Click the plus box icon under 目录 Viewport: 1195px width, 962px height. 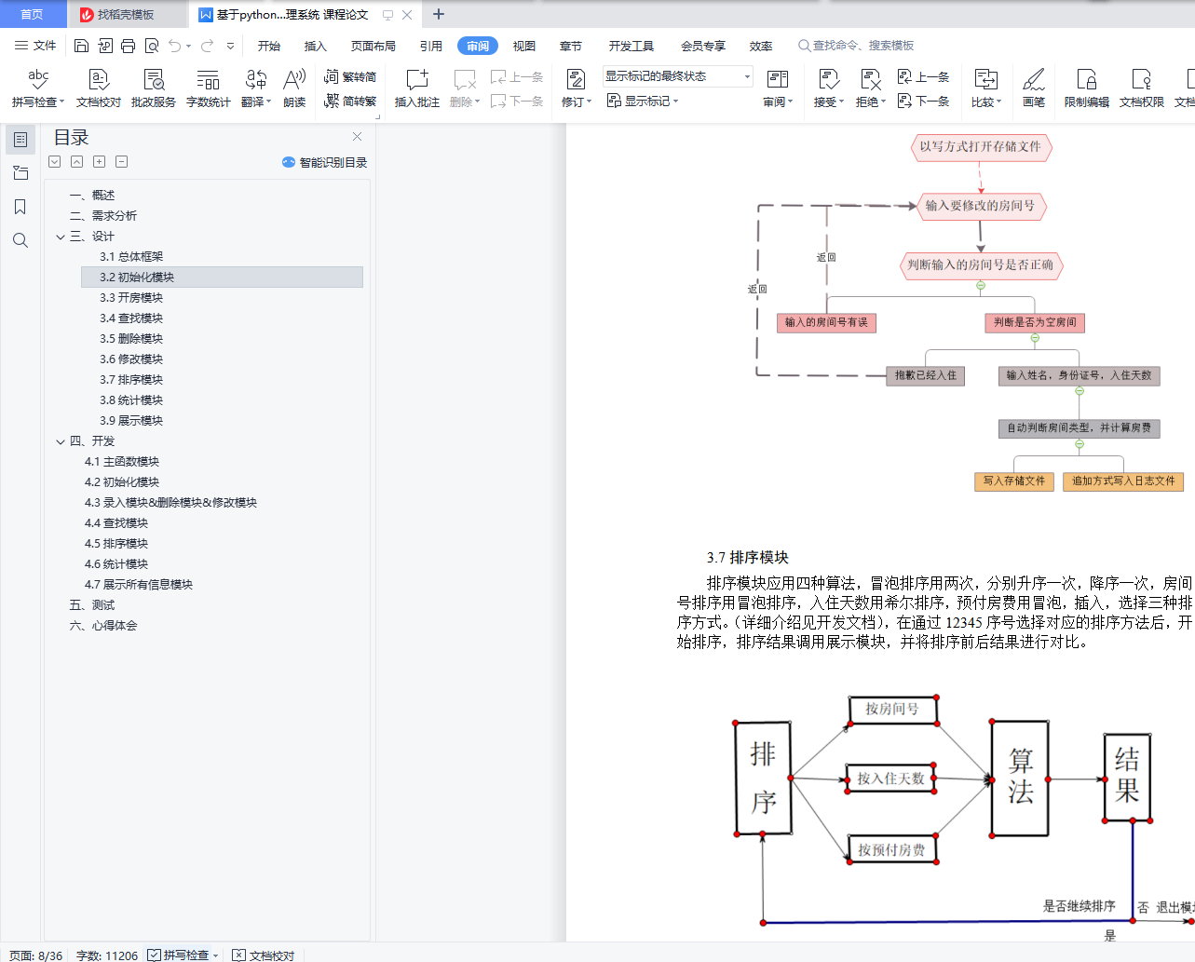tap(100, 162)
